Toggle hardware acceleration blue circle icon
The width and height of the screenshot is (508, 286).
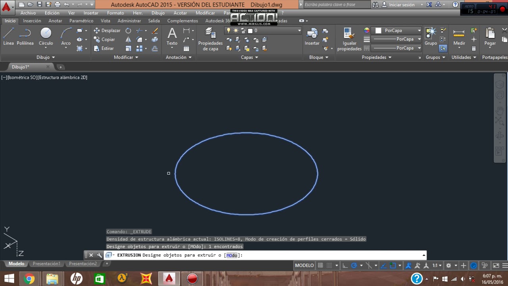(x=473, y=265)
